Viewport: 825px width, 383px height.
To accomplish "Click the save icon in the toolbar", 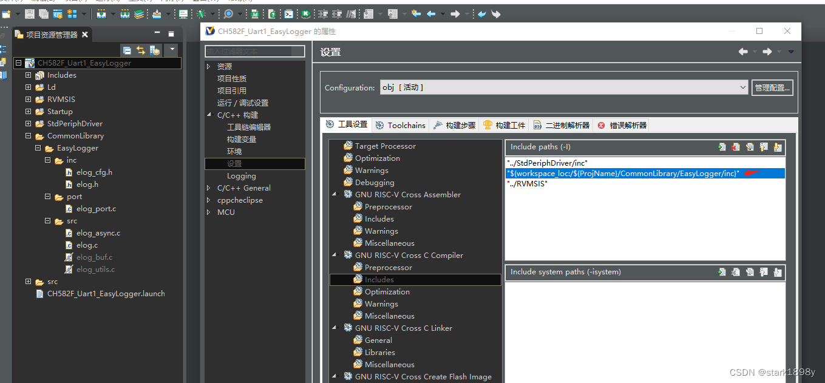I will pyautogui.click(x=30, y=13).
